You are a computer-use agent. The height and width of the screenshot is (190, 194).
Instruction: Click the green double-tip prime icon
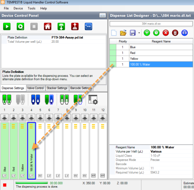coord(7,99)
